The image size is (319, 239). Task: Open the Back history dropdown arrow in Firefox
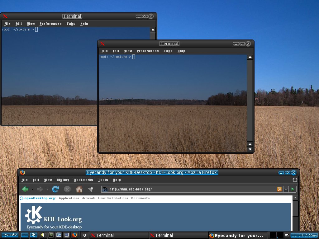32,190
